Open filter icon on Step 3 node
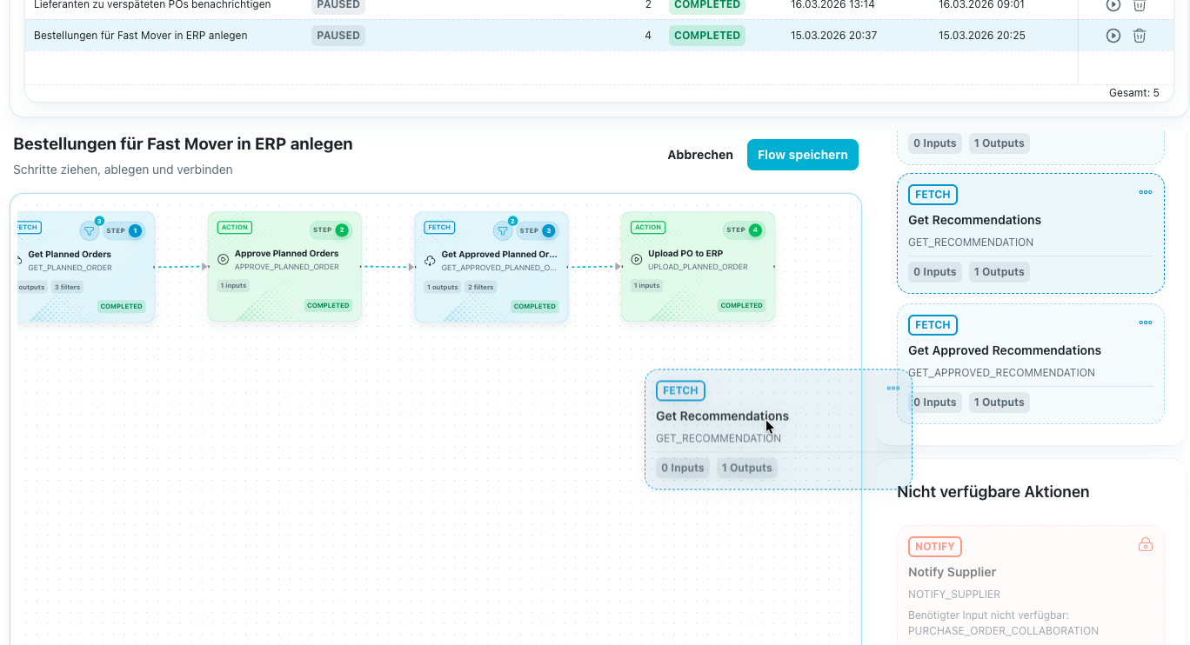 504,230
